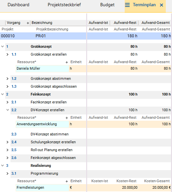Edit the Fremdleistungen resource field
This screenshot has height=192, width=172.
[x=42, y=188]
